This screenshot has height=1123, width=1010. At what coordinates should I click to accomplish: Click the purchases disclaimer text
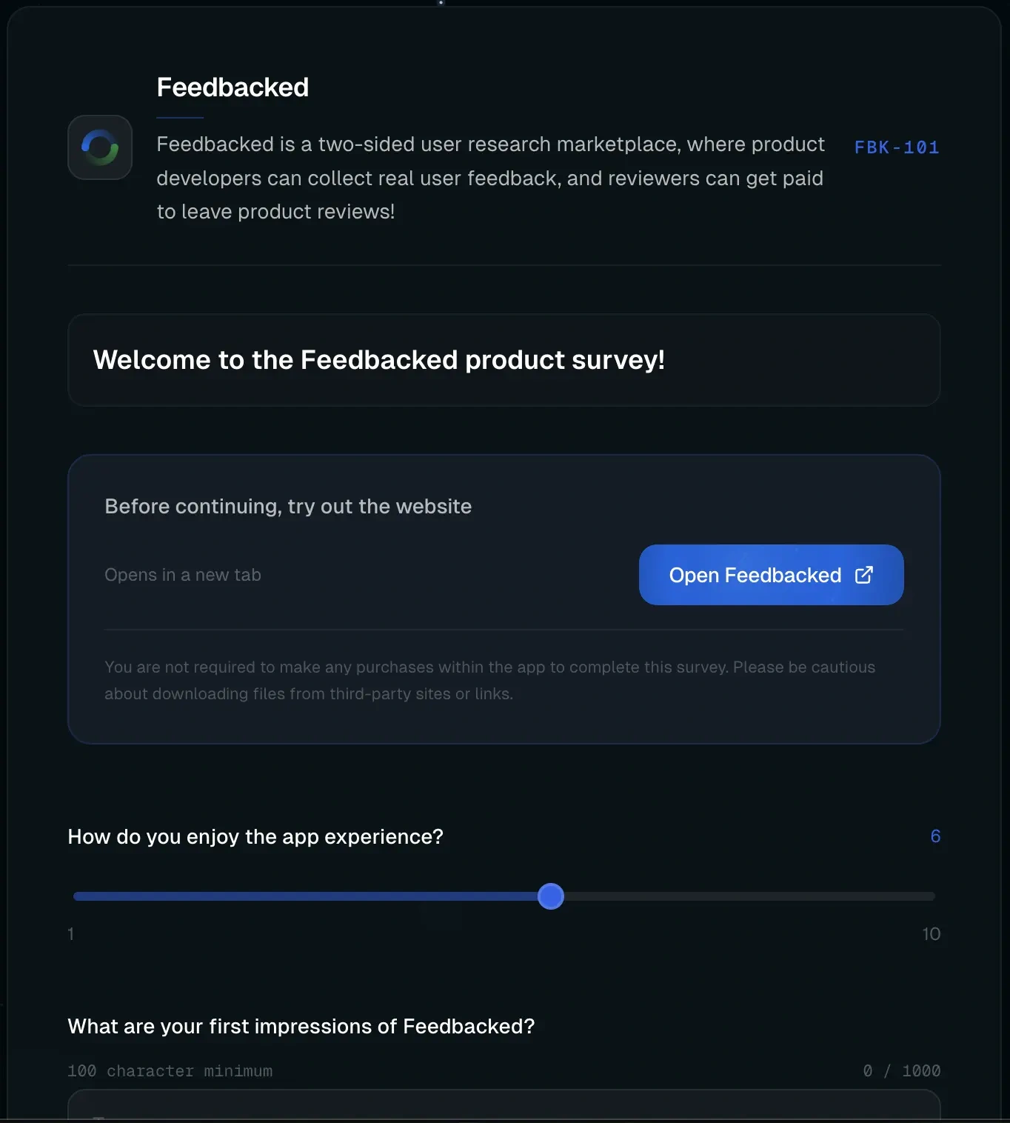(x=489, y=680)
